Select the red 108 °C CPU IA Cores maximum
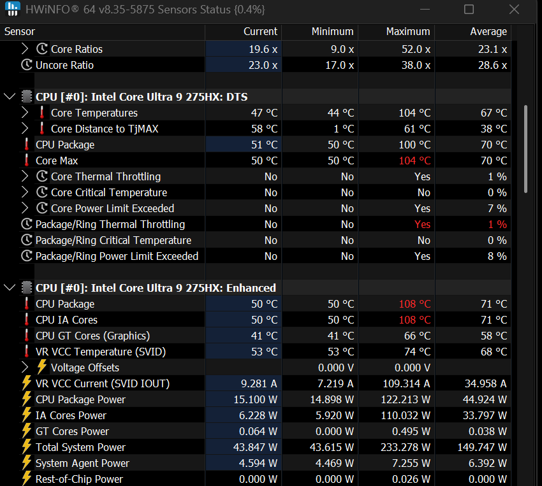 (415, 320)
